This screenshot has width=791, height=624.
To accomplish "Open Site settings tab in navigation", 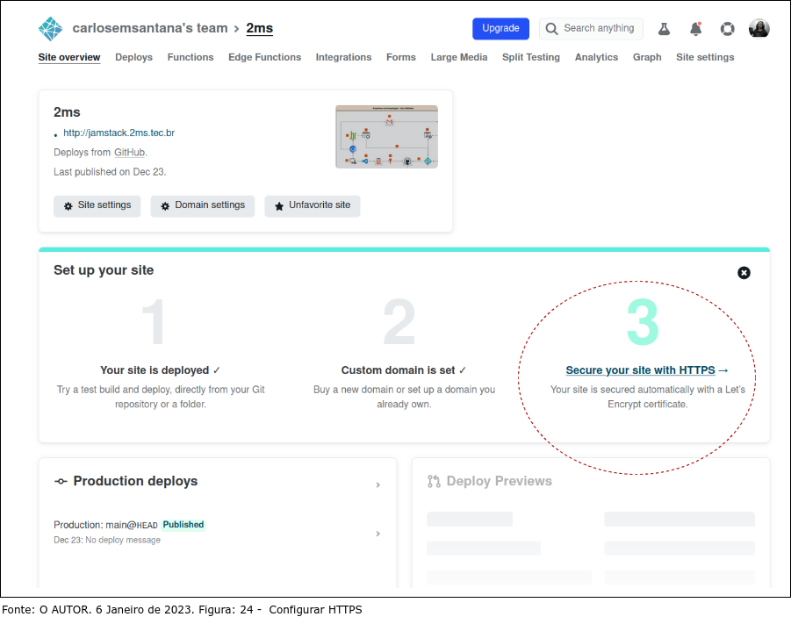I will [705, 58].
